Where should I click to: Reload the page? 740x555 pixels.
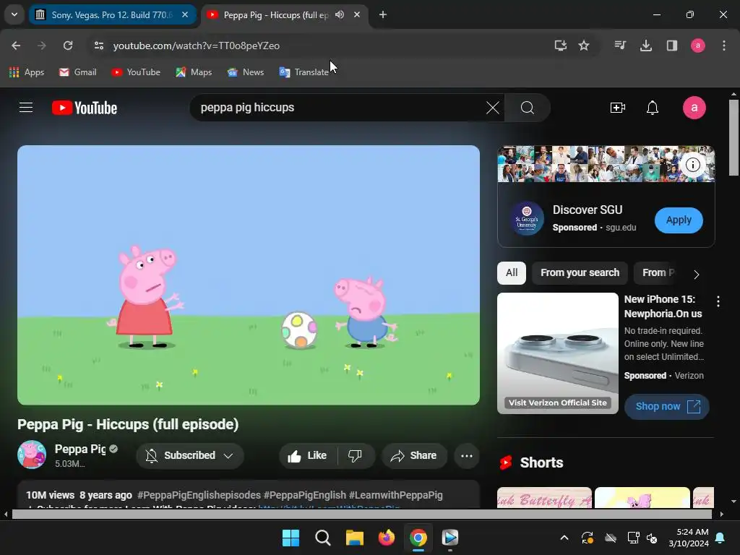[x=68, y=46]
